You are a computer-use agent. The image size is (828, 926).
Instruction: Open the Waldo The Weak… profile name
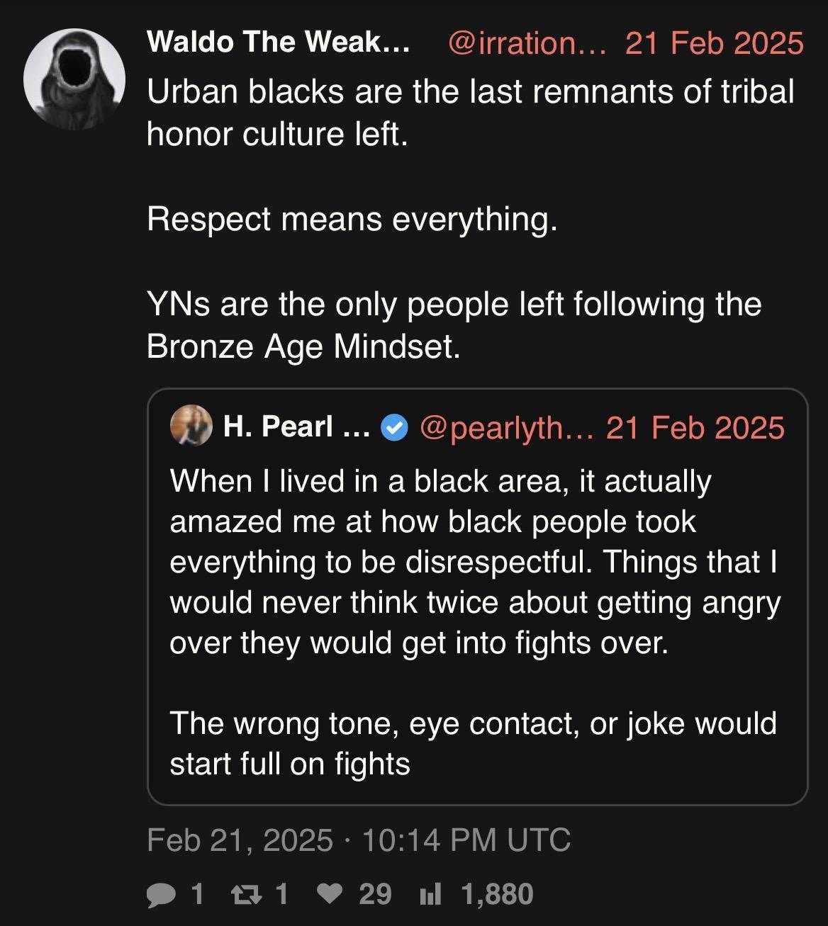(x=278, y=43)
